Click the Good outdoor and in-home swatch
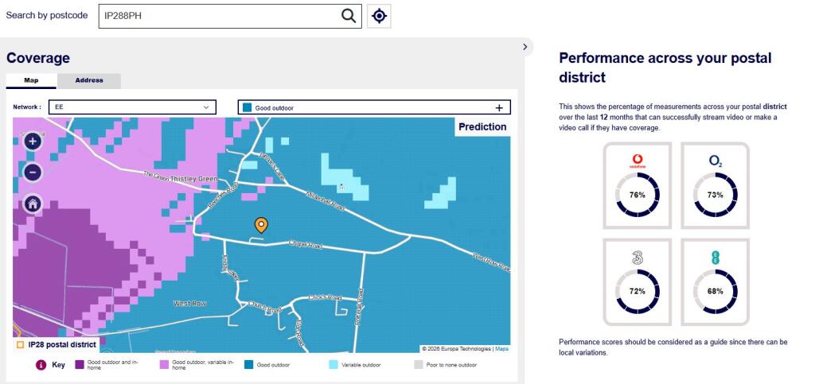 click(x=80, y=365)
